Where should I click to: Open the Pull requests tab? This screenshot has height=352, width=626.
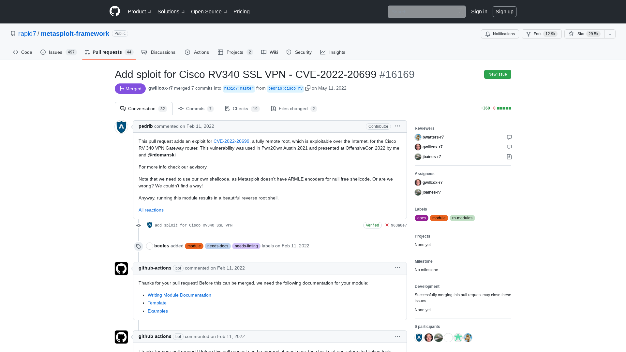(109, 52)
